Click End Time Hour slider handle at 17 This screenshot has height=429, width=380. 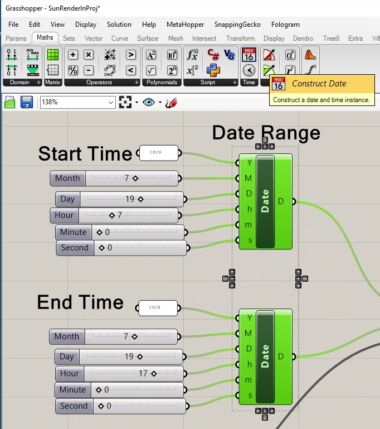(154, 373)
